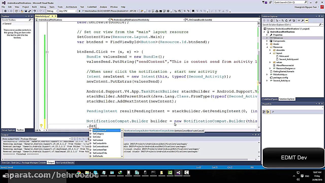
Task: Click the categorized view icon in Properties panel
Action: tap(264, 112)
